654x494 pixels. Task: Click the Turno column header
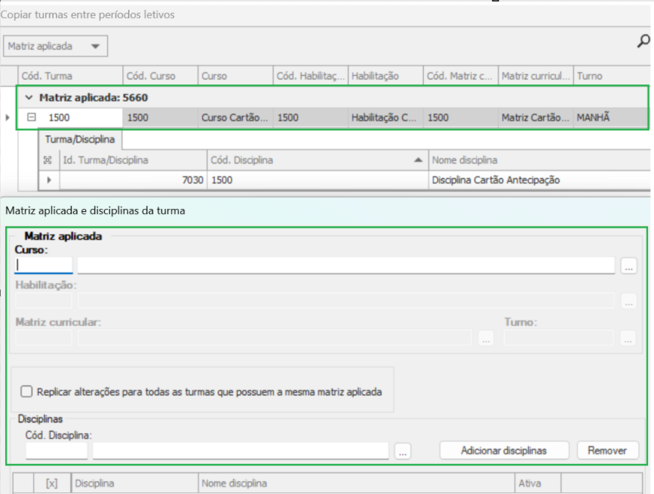tap(612, 76)
